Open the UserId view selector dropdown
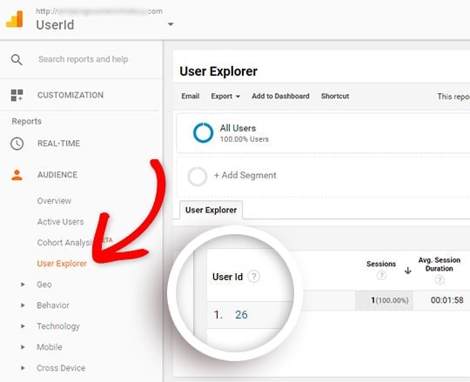 tap(171, 24)
